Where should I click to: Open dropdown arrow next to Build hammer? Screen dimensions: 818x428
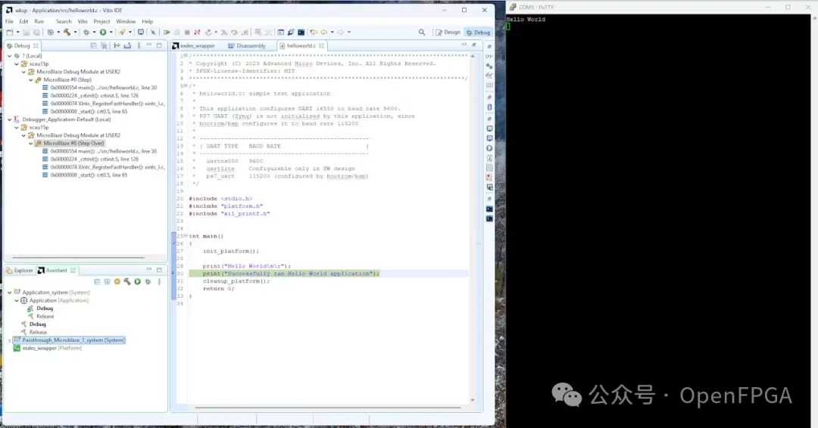[74, 33]
